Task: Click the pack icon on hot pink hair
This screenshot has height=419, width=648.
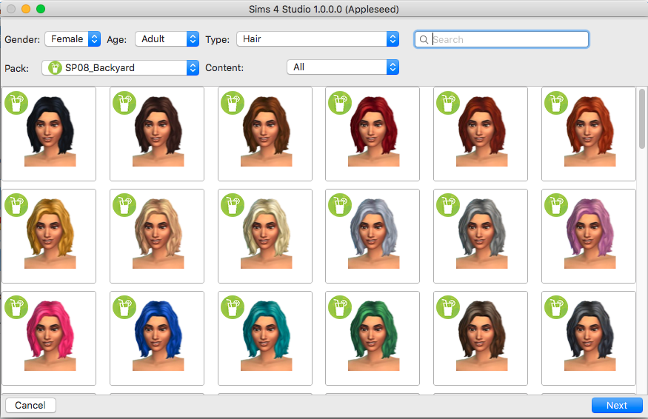Action: point(16,307)
